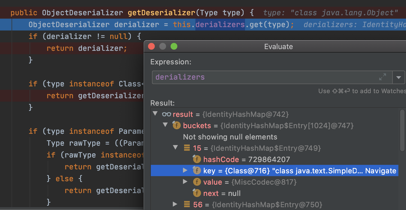The height and width of the screenshot is (210, 406).
Task: Click the field icon next to buckets
Action: click(176, 125)
